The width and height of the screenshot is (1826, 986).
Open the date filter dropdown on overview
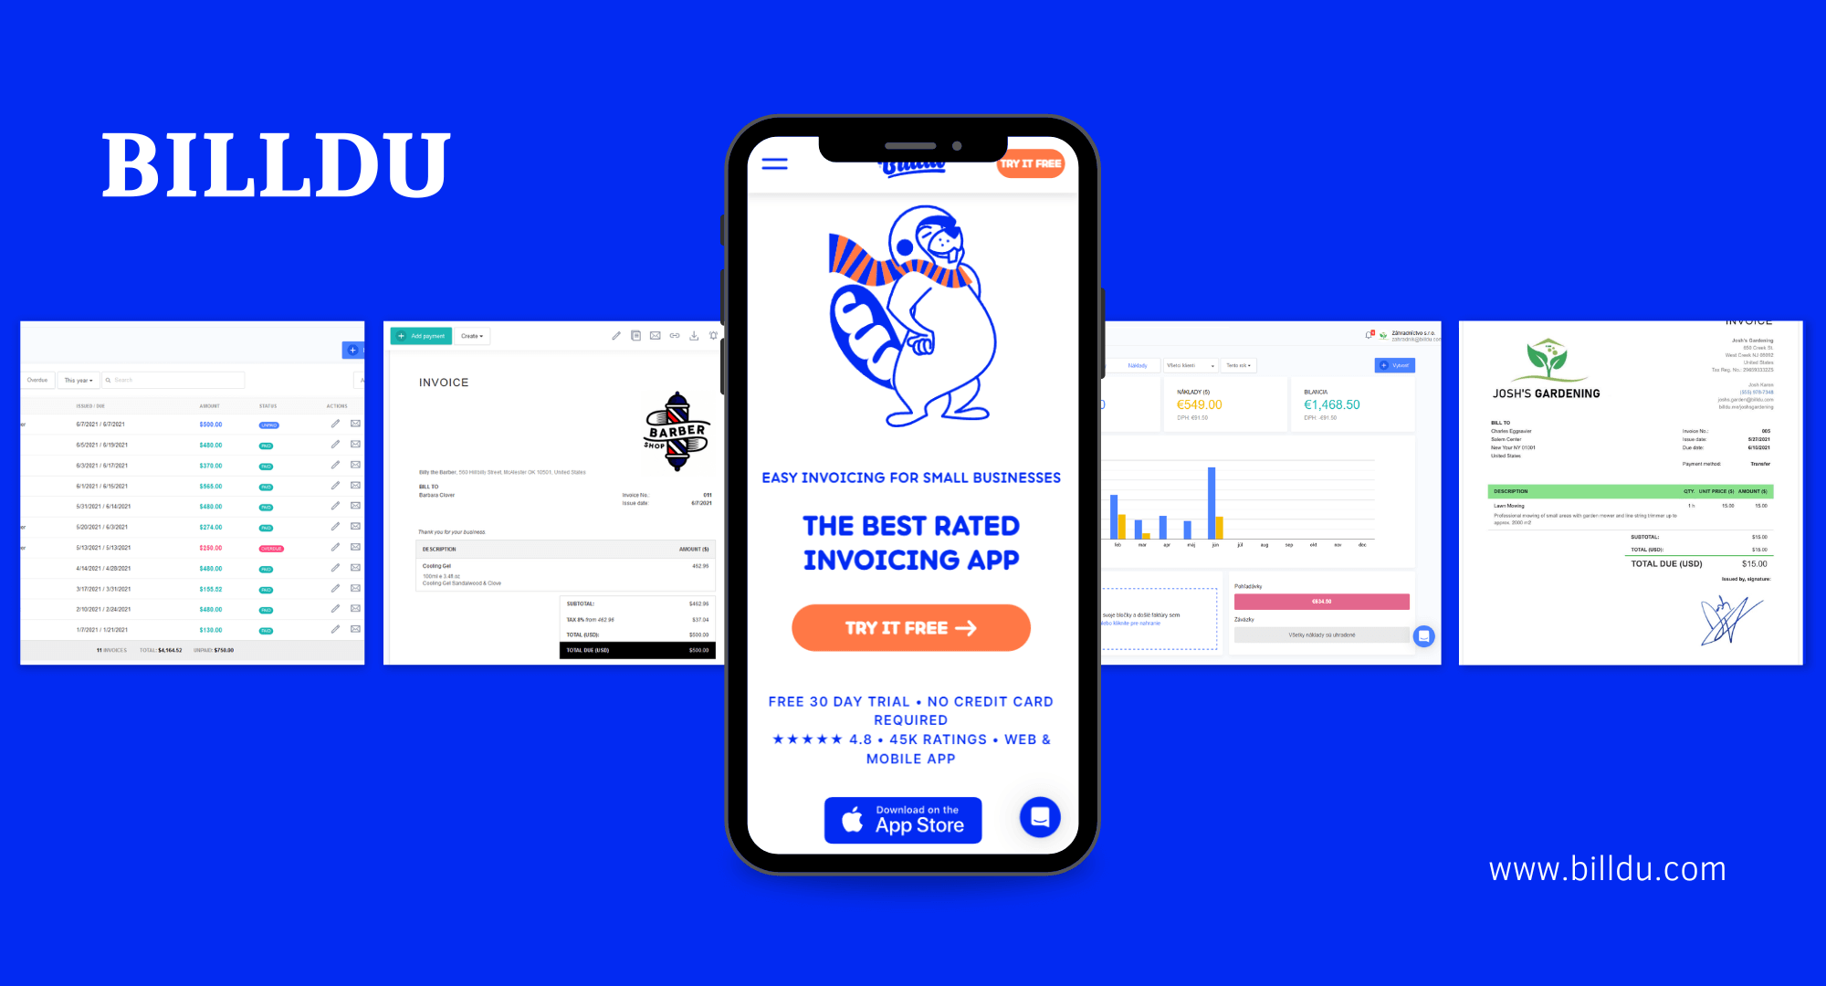(79, 379)
